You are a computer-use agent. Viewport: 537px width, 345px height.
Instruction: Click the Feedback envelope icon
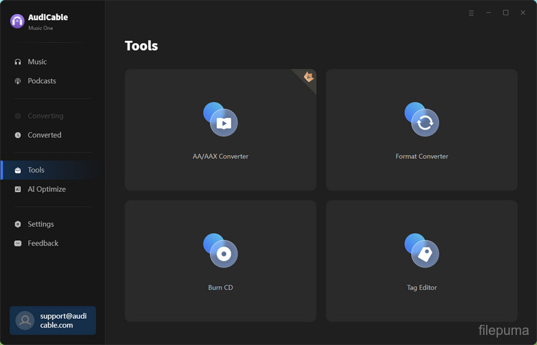coord(18,244)
